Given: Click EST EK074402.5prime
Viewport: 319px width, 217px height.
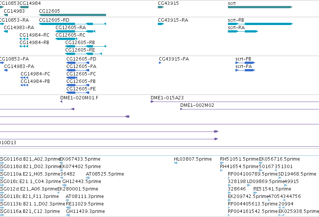Looking at the screenshot, I should pyautogui.click(x=80, y=167).
